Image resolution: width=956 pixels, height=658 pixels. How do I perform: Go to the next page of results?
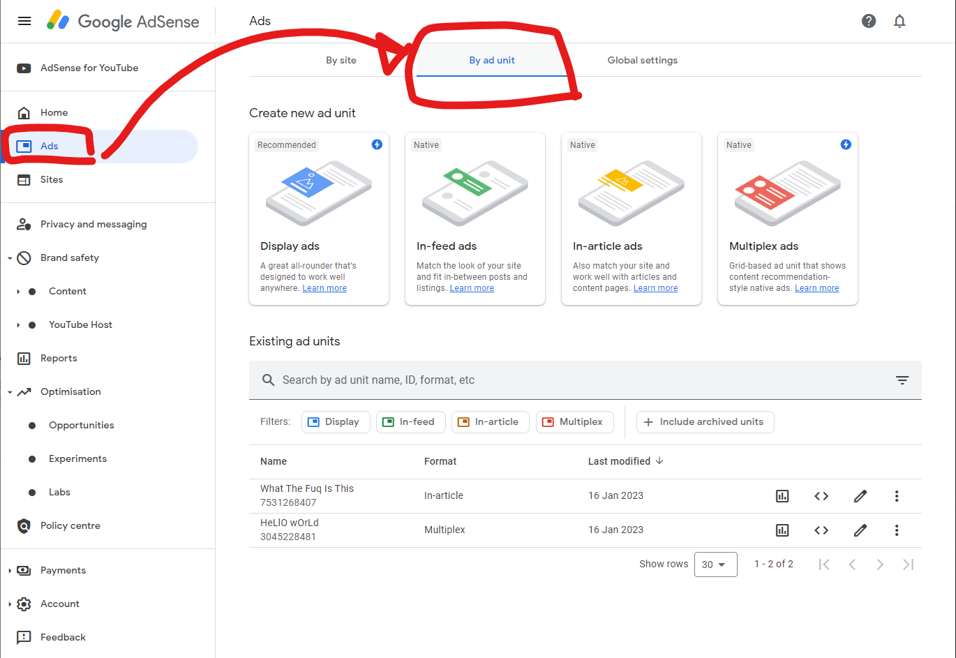(880, 564)
